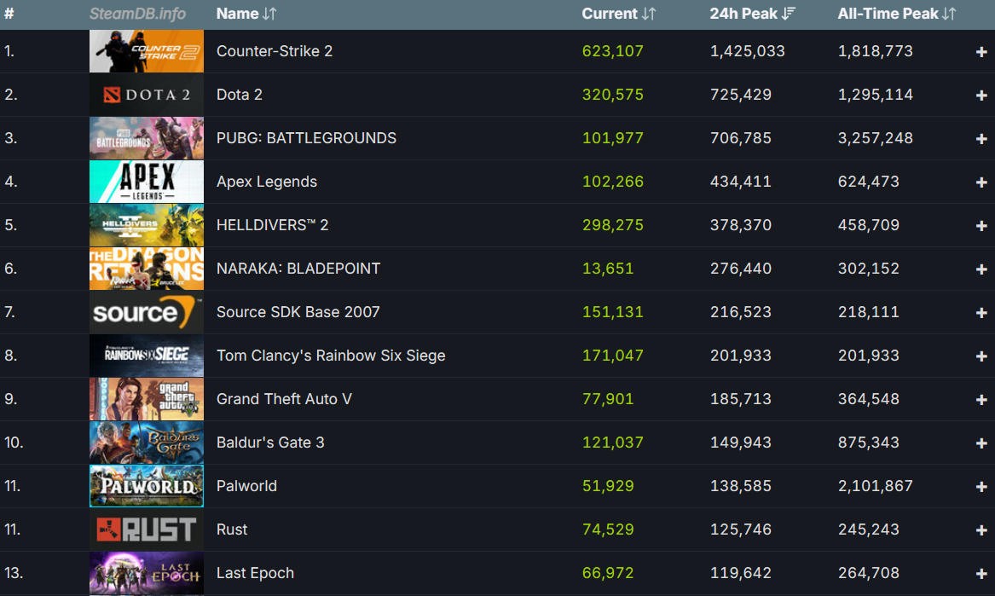The height and width of the screenshot is (596, 995).
Task: Expand Rainbow Six Siege row plus icon
Action: click(x=981, y=356)
